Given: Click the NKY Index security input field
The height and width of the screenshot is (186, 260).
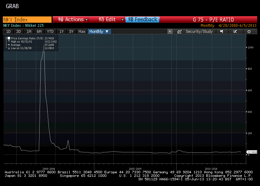Looking at the screenshot, I should pyautogui.click(x=27, y=19).
